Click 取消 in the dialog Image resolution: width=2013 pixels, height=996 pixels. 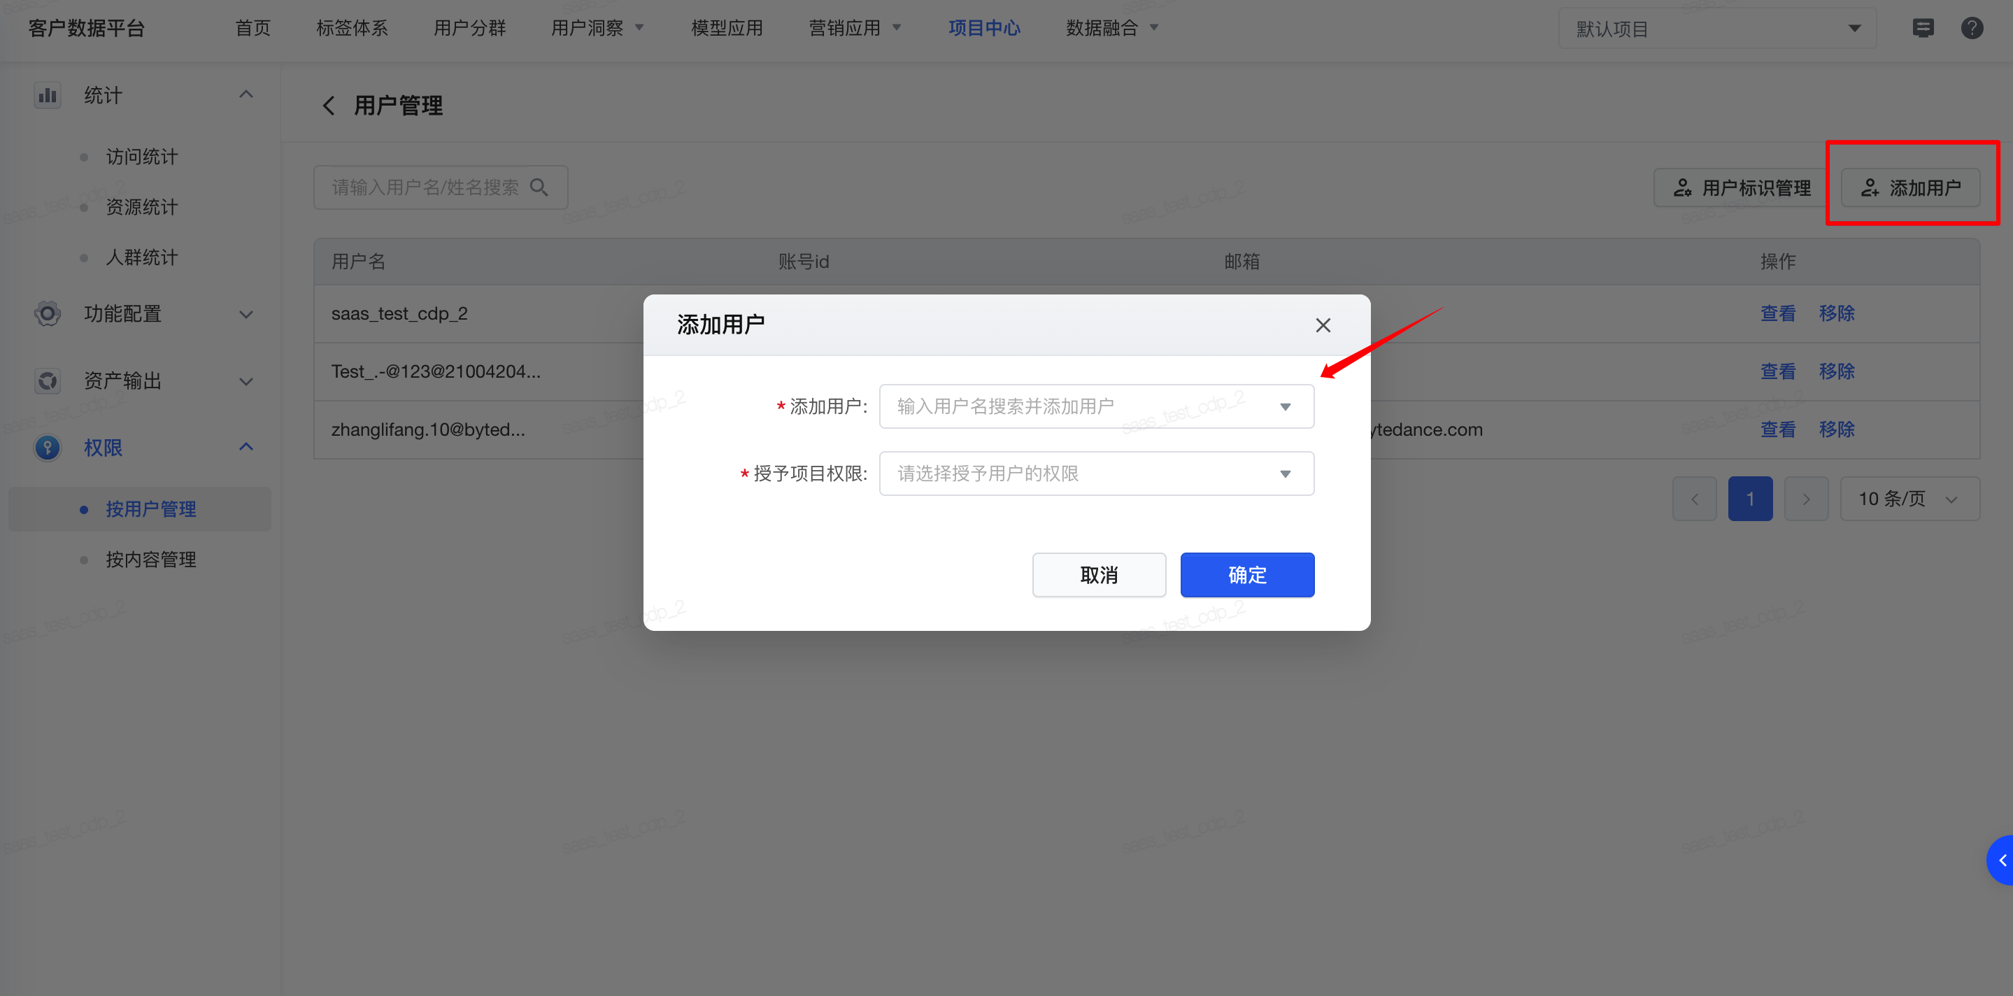click(x=1099, y=575)
